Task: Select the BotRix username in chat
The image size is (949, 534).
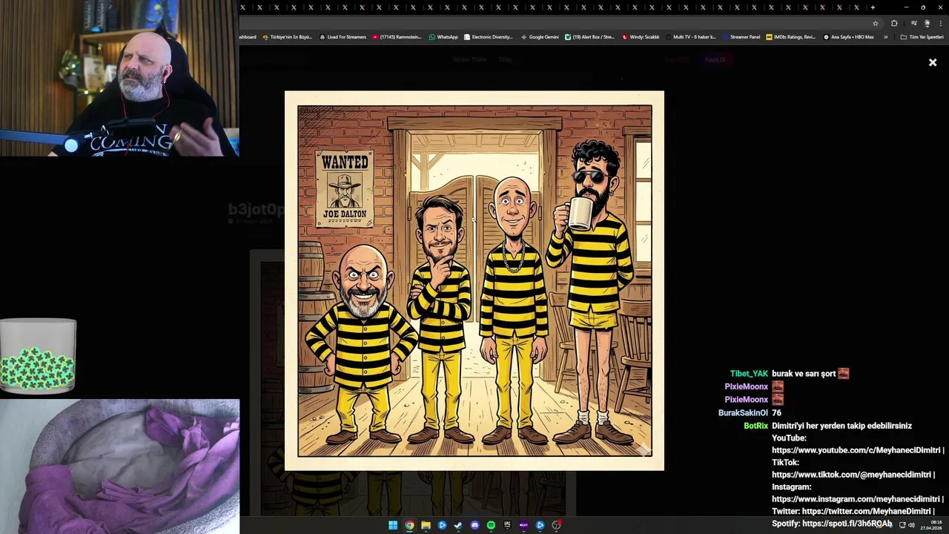Action: [756, 426]
